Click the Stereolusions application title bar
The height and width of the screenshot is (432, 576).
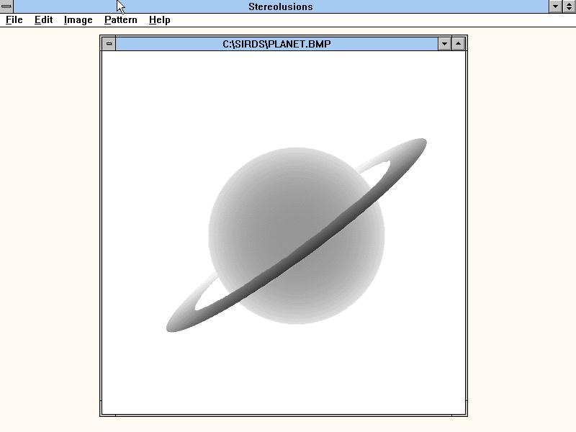(281, 6)
